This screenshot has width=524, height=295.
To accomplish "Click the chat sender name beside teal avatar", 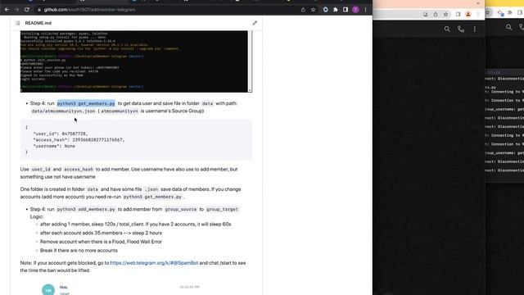I will coord(64,287).
